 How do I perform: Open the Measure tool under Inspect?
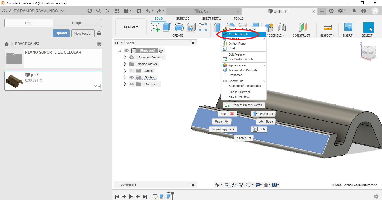pyautogui.click(x=327, y=27)
